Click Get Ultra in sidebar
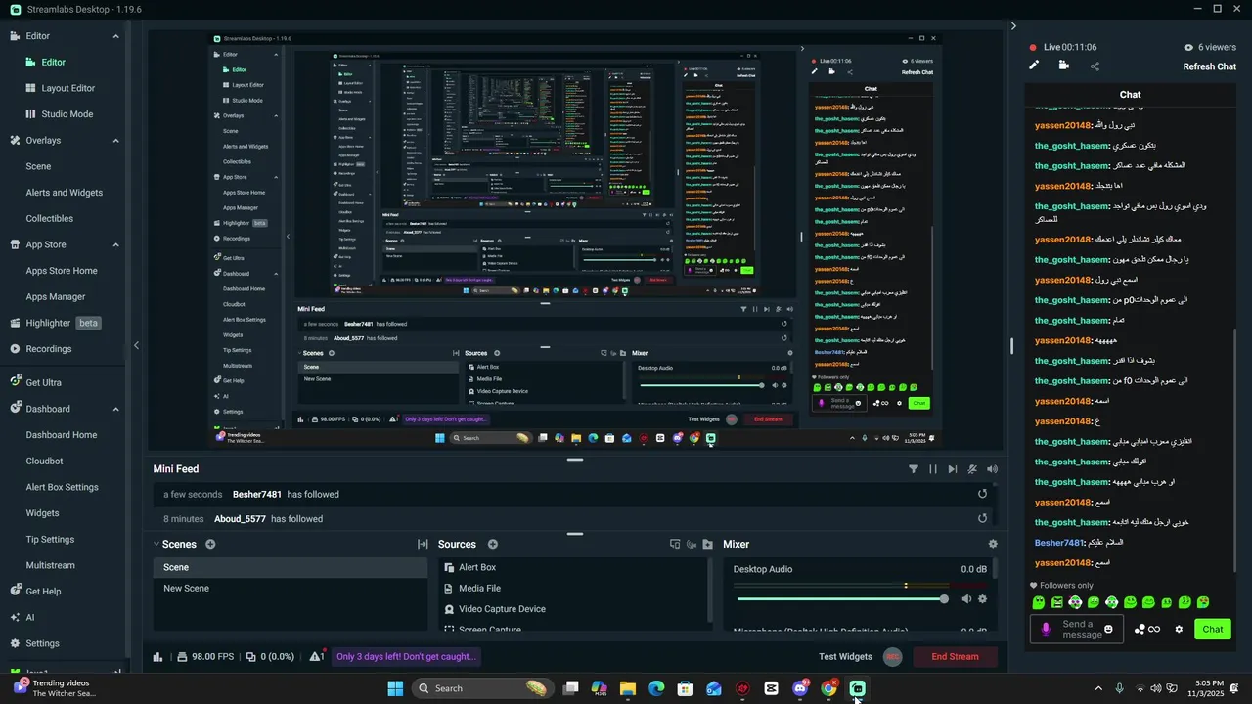The width and height of the screenshot is (1252, 704). pyautogui.click(x=36, y=382)
